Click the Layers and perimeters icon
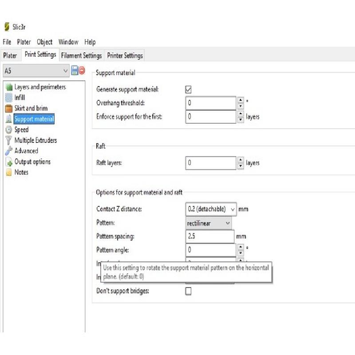The image size is (355, 355). pyautogui.click(x=9, y=87)
